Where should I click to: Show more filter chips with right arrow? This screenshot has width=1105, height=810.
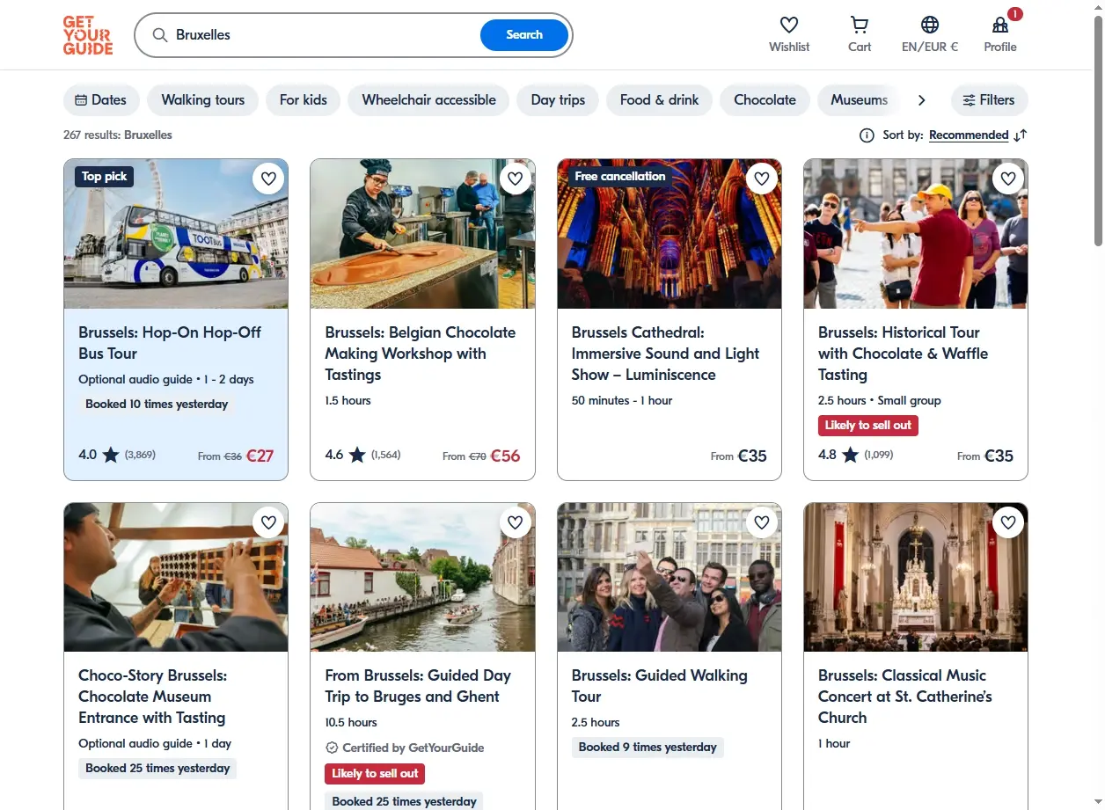click(921, 100)
